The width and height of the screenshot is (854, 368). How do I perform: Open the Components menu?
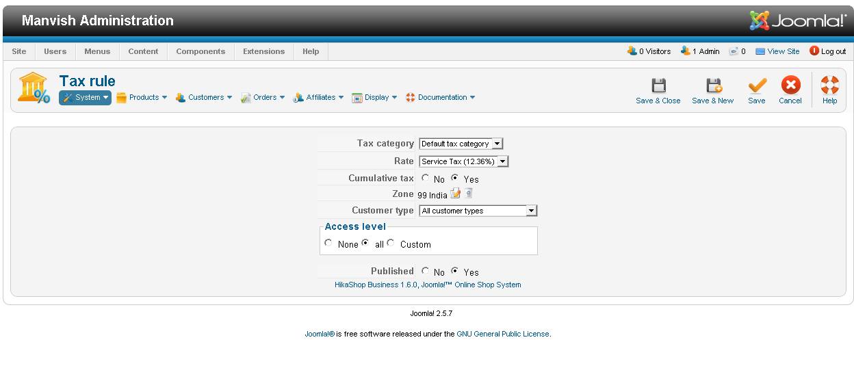(x=200, y=51)
